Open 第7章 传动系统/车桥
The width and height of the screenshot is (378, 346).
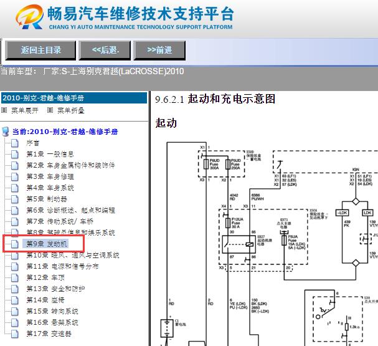click(60, 221)
